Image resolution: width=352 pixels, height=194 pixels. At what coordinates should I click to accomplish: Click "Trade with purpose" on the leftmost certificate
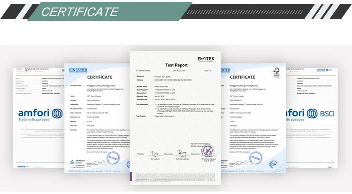click(x=34, y=120)
